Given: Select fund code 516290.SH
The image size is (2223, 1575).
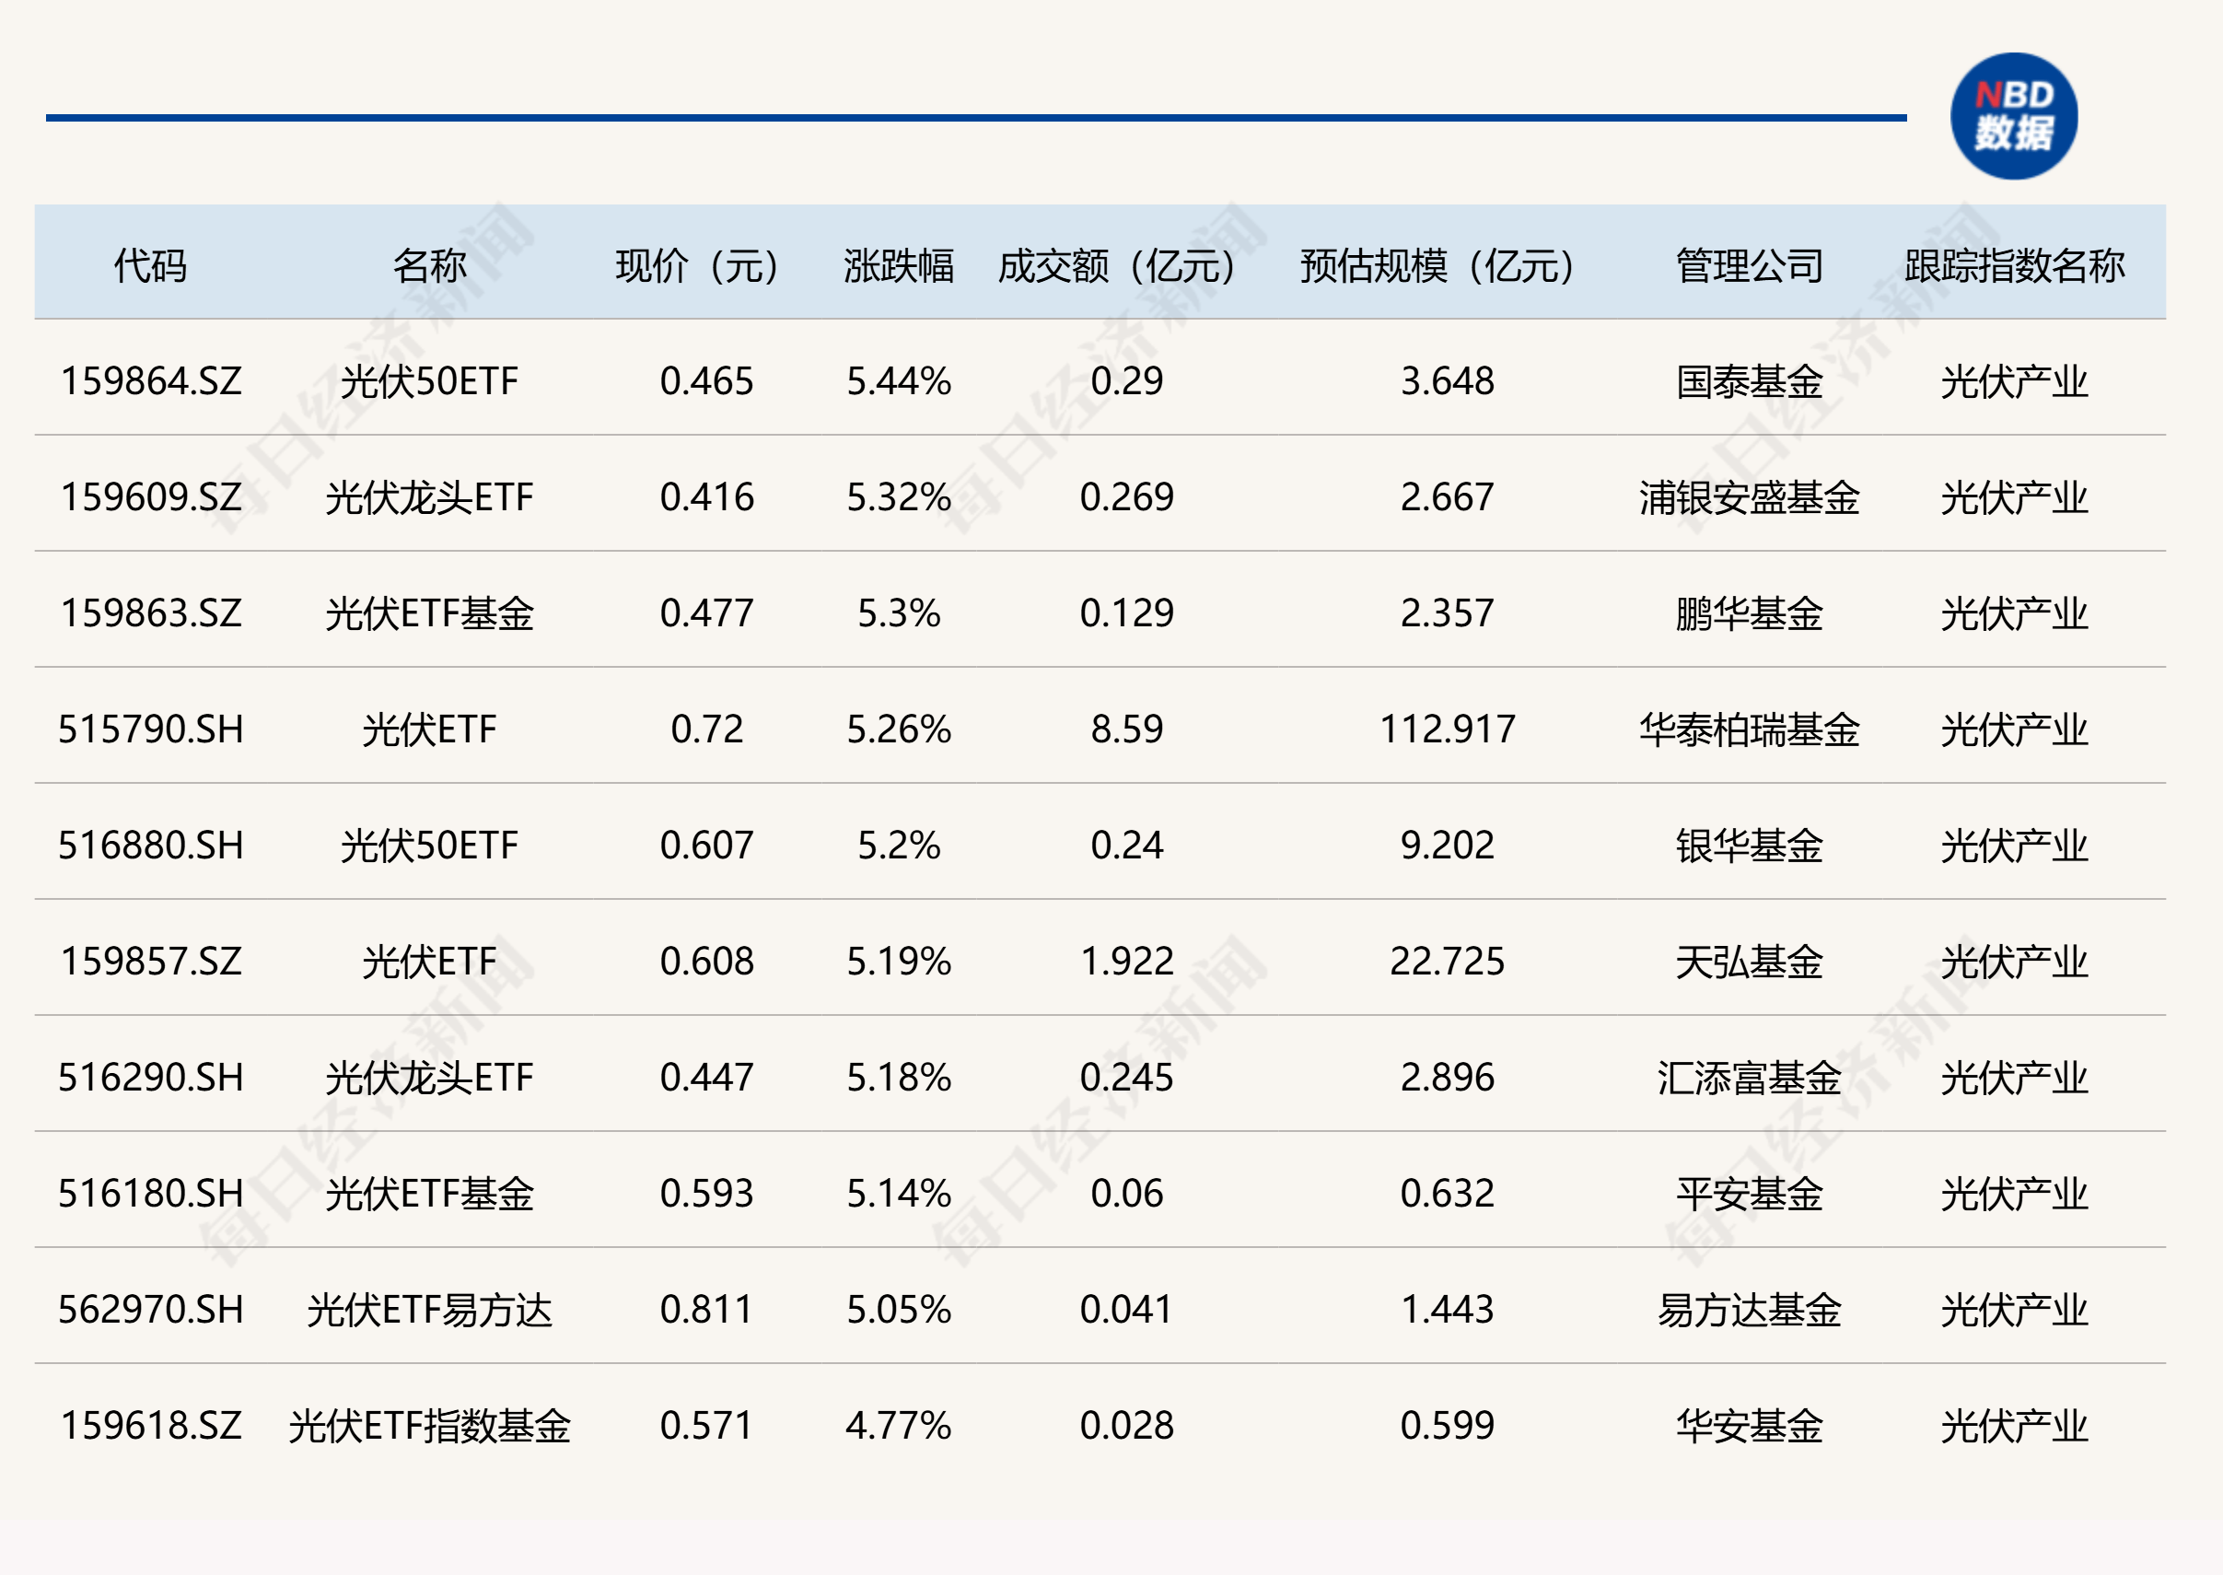Looking at the screenshot, I should pos(150,1077).
